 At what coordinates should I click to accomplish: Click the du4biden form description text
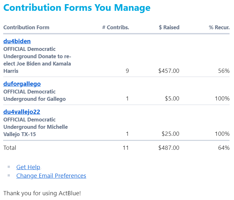point(37,60)
